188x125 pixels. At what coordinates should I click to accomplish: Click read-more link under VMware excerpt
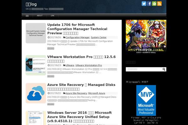point(50,76)
